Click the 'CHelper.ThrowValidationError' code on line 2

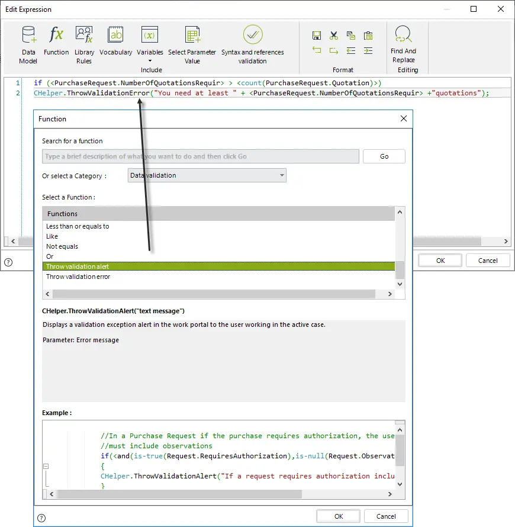[x=91, y=93]
